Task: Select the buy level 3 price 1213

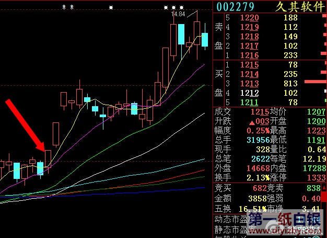Action: tap(249, 84)
